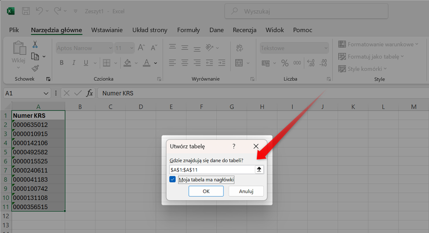This screenshot has height=233, width=429.
Task: Align text right
Action: coord(197,63)
